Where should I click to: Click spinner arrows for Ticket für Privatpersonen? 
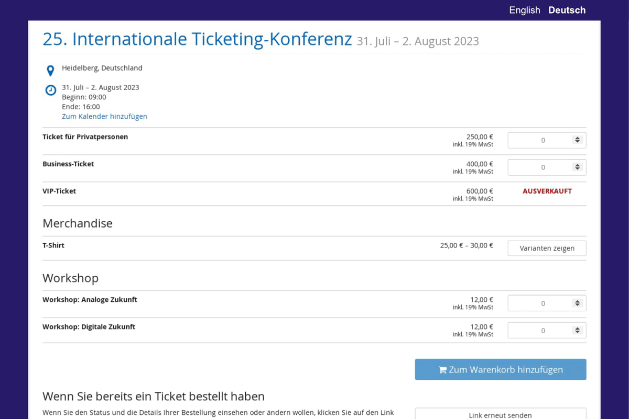[x=577, y=140]
